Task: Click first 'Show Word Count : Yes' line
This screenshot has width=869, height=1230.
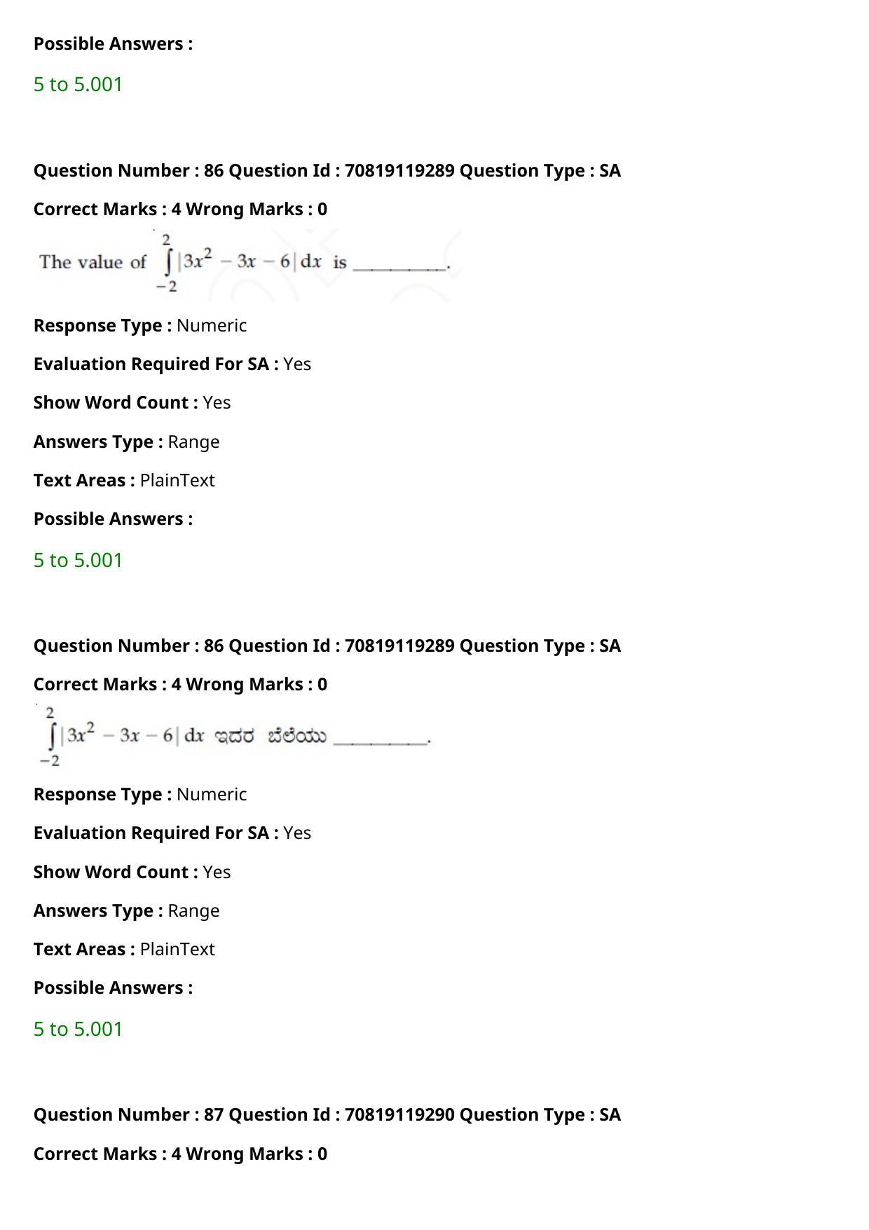Action: pos(132,402)
